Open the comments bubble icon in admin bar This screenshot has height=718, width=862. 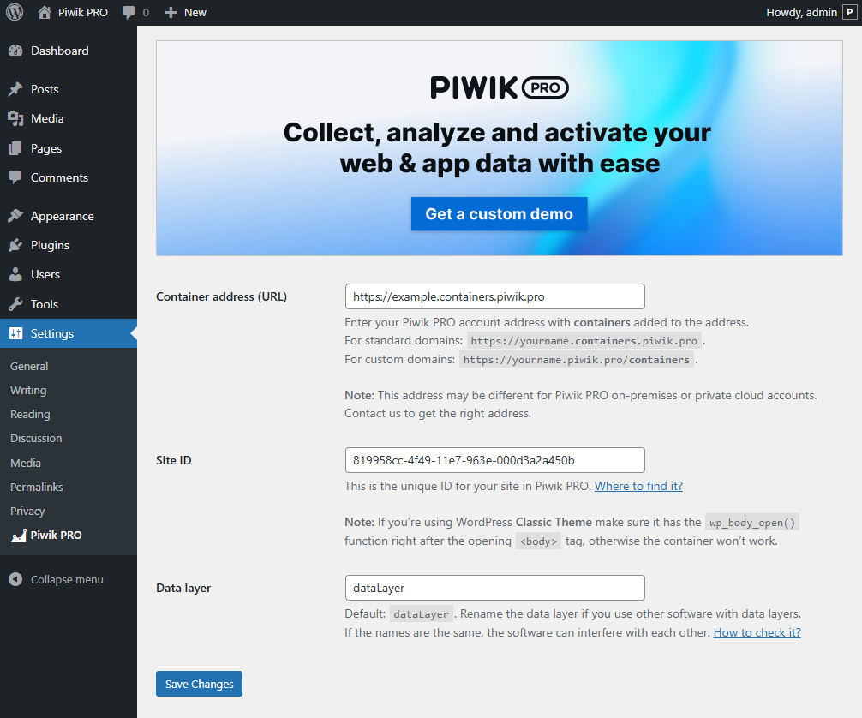(x=129, y=13)
